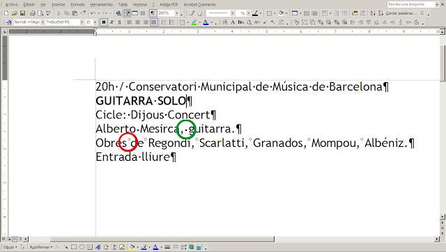Sort descending with the Z-A icon
The image size is (446, 252).
[380, 13]
